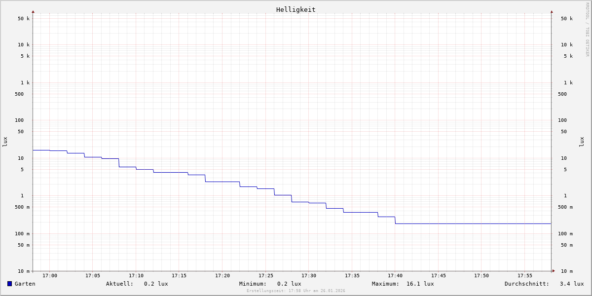Click the left vertical axis title "lux"
Screen dimensions: 592x296
click(x=5, y=142)
